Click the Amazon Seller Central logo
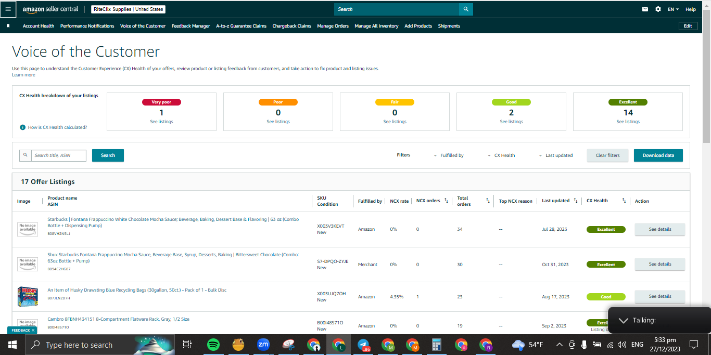 tap(50, 9)
